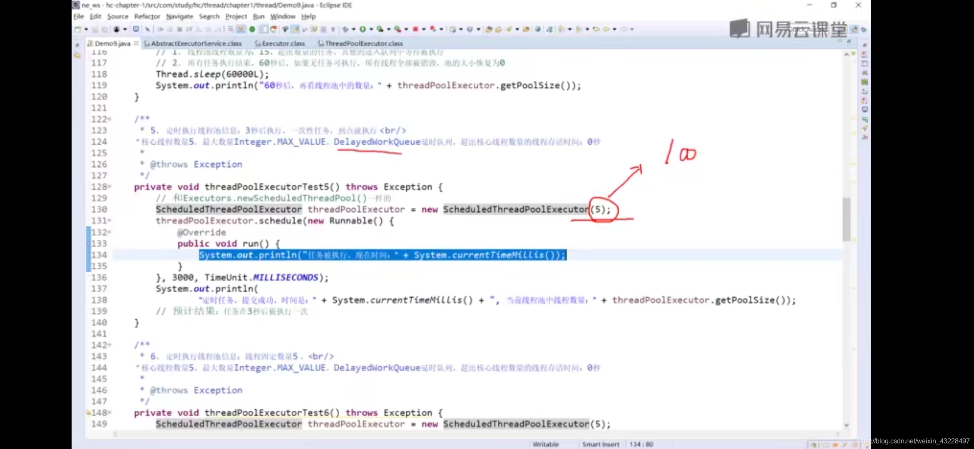This screenshot has height=449, width=974.
Task: Click the Back navigation arrow icon
Action: click(606, 29)
